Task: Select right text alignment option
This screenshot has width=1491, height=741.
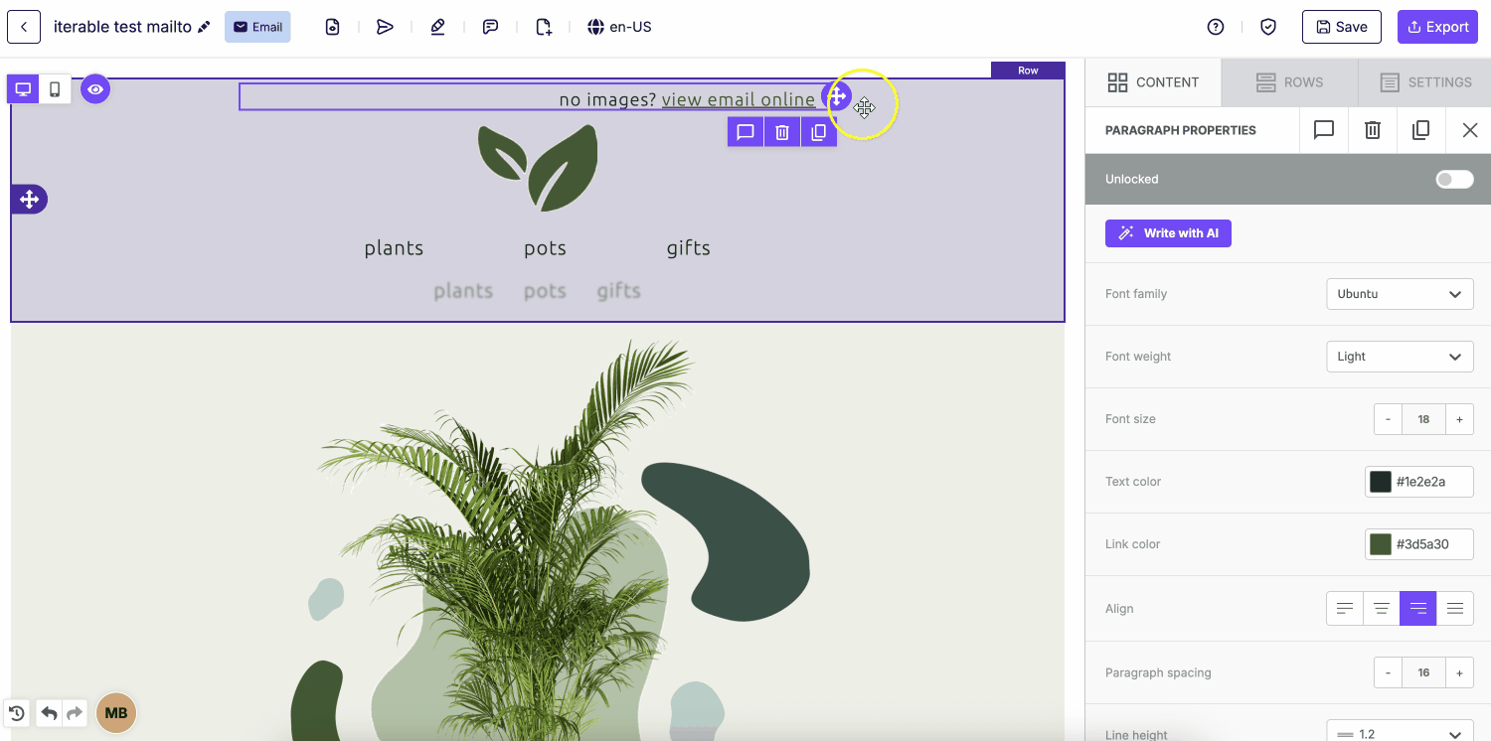Action: (1418, 609)
